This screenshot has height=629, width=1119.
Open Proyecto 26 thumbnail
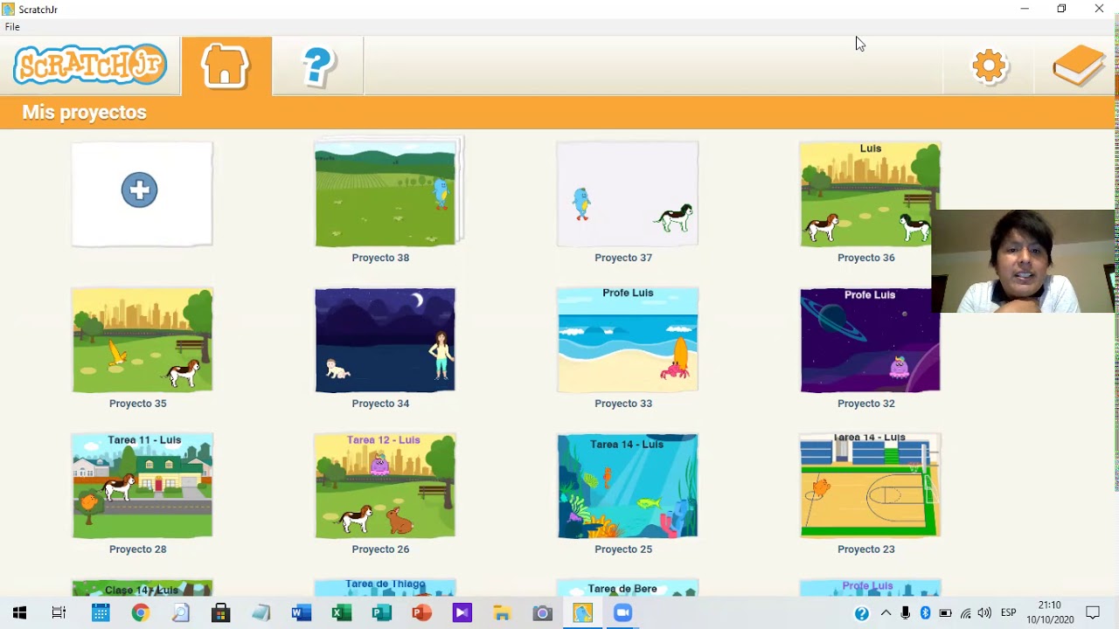point(386,486)
